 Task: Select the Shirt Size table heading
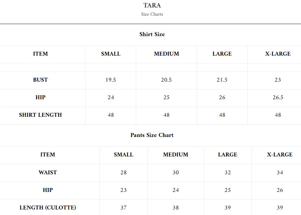[x=152, y=34]
